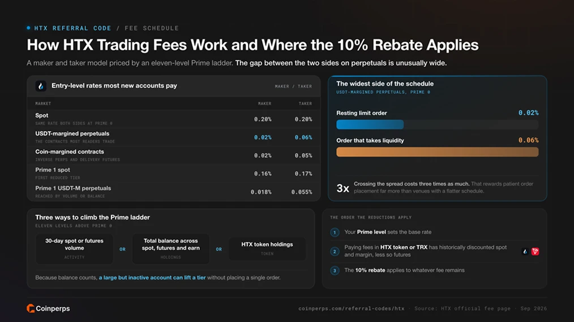574x322 pixels.
Task: Click blue dot before HTX REFERRAL CODE
Action: coord(28,28)
